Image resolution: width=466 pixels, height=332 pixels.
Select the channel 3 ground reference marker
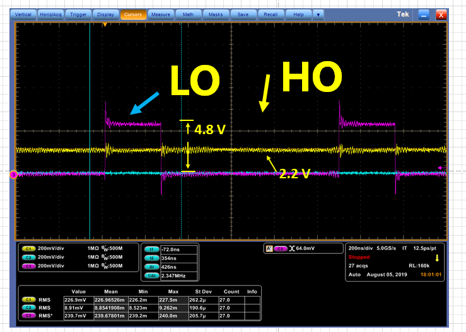(x=14, y=175)
